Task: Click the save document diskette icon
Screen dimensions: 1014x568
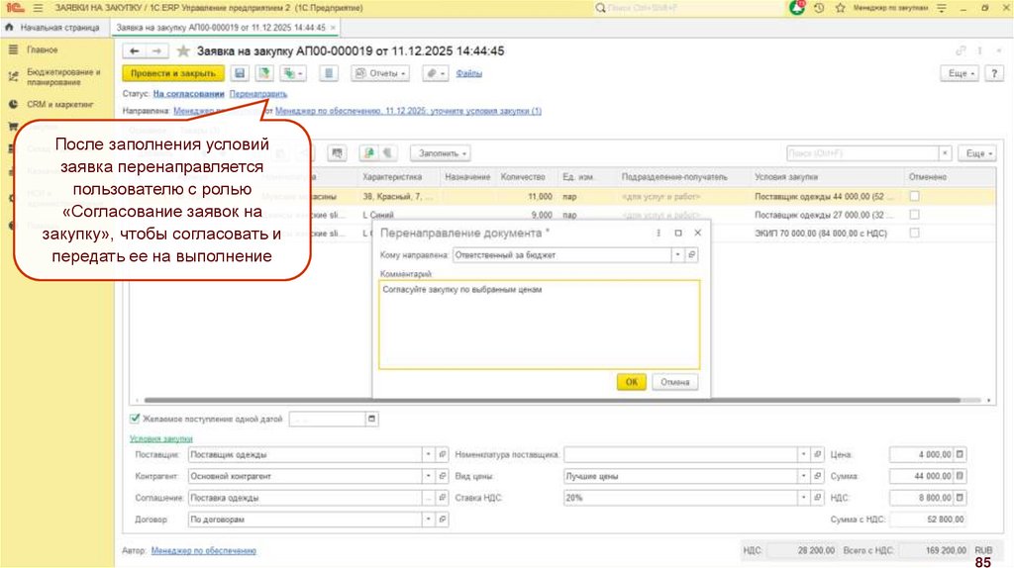Action: tap(239, 73)
